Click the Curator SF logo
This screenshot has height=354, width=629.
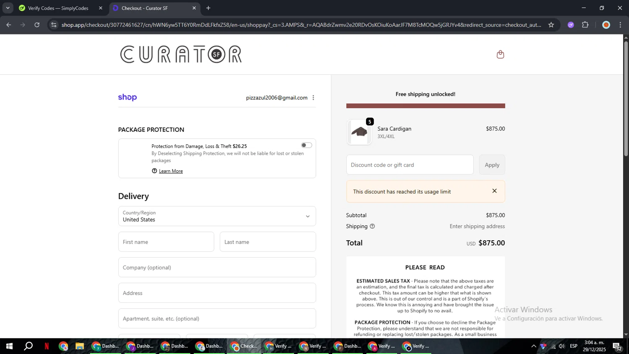[181, 55]
